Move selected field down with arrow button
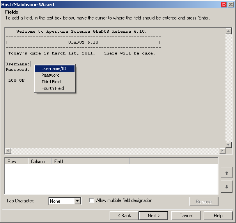 click(227, 187)
